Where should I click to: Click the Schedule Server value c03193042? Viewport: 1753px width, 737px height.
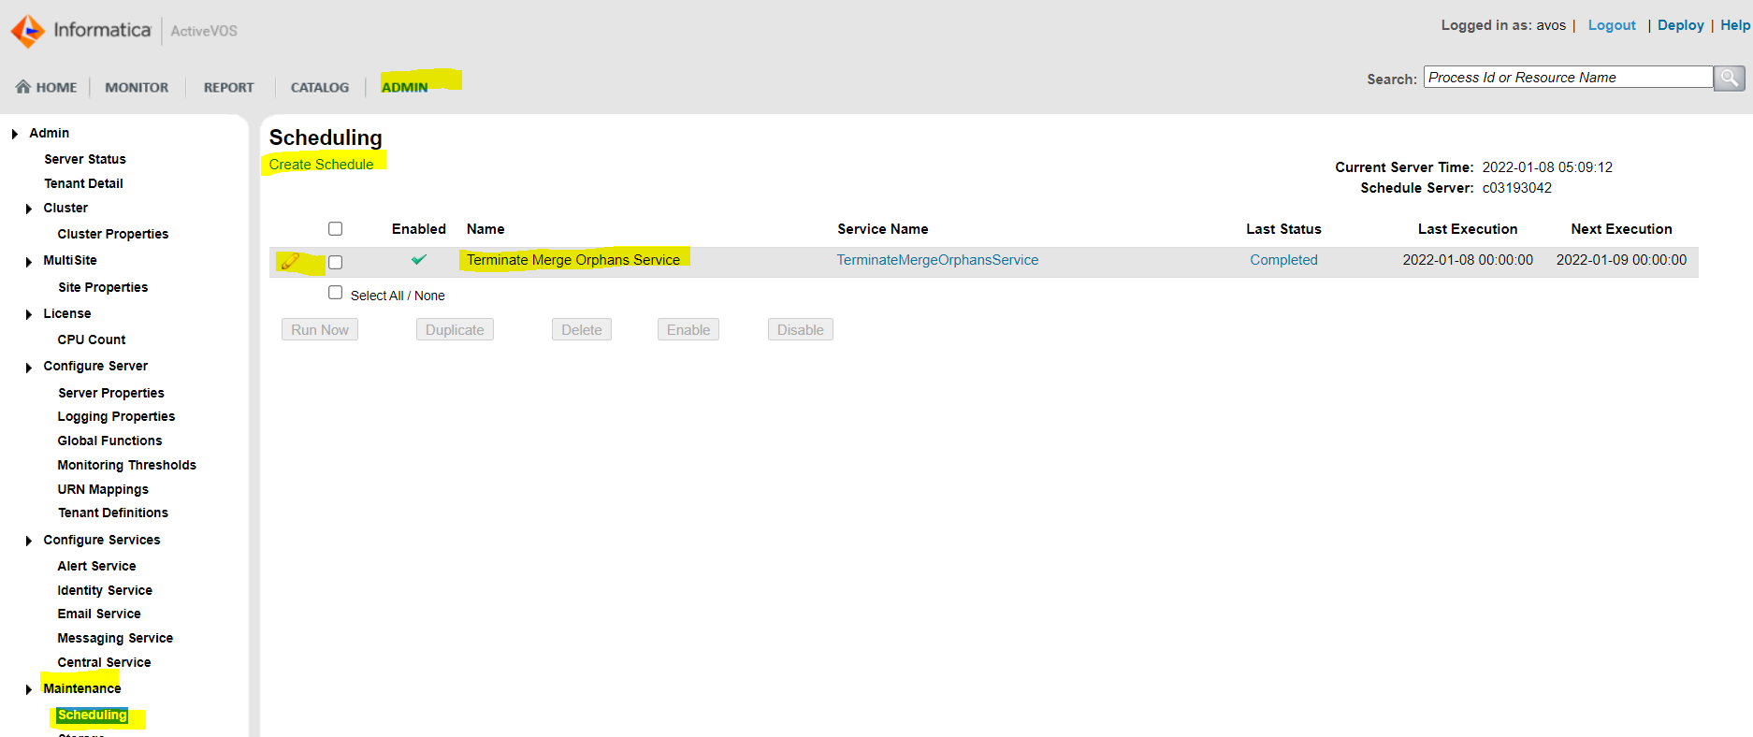1516,188
